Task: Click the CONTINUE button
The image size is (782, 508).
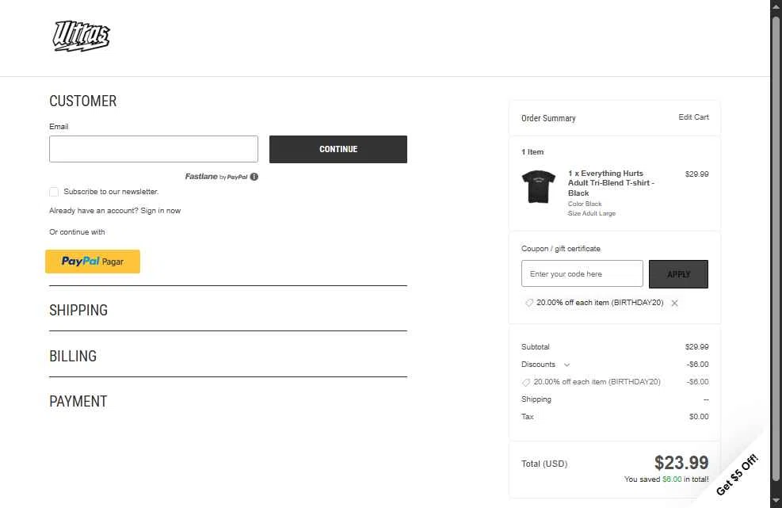Action: pyautogui.click(x=338, y=149)
